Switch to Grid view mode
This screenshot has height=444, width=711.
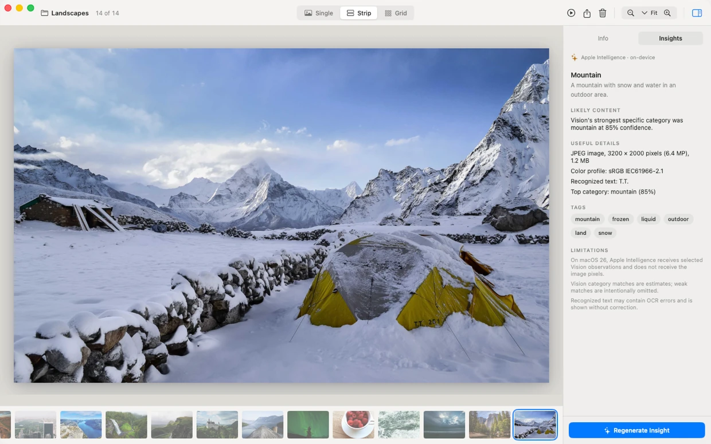tap(396, 13)
